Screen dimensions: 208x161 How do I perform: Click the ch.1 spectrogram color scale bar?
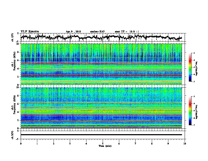coord(190,67)
